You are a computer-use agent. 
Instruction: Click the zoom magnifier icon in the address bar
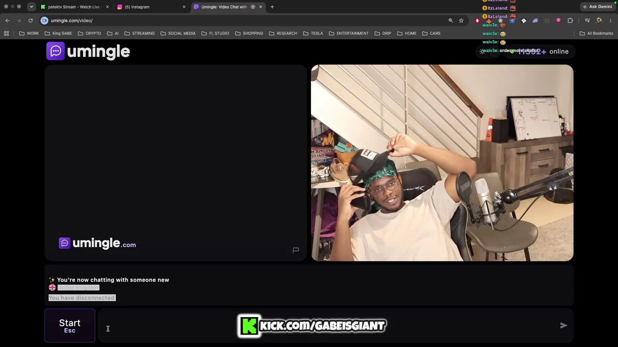450,20
